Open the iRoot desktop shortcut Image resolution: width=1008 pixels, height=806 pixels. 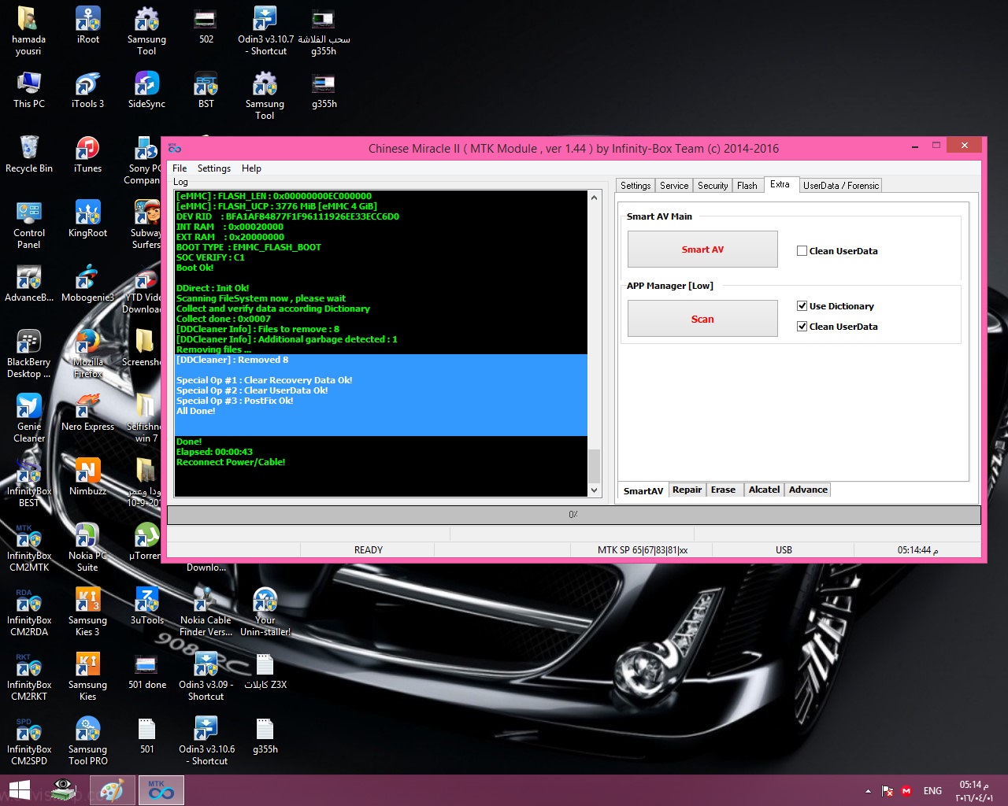[87, 25]
